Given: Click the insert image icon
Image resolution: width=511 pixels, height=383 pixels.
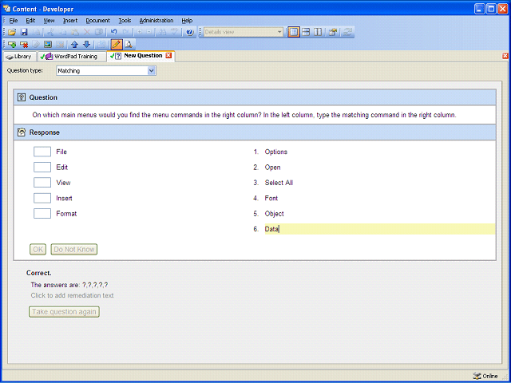Looking at the screenshot, I should [x=48, y=45].
